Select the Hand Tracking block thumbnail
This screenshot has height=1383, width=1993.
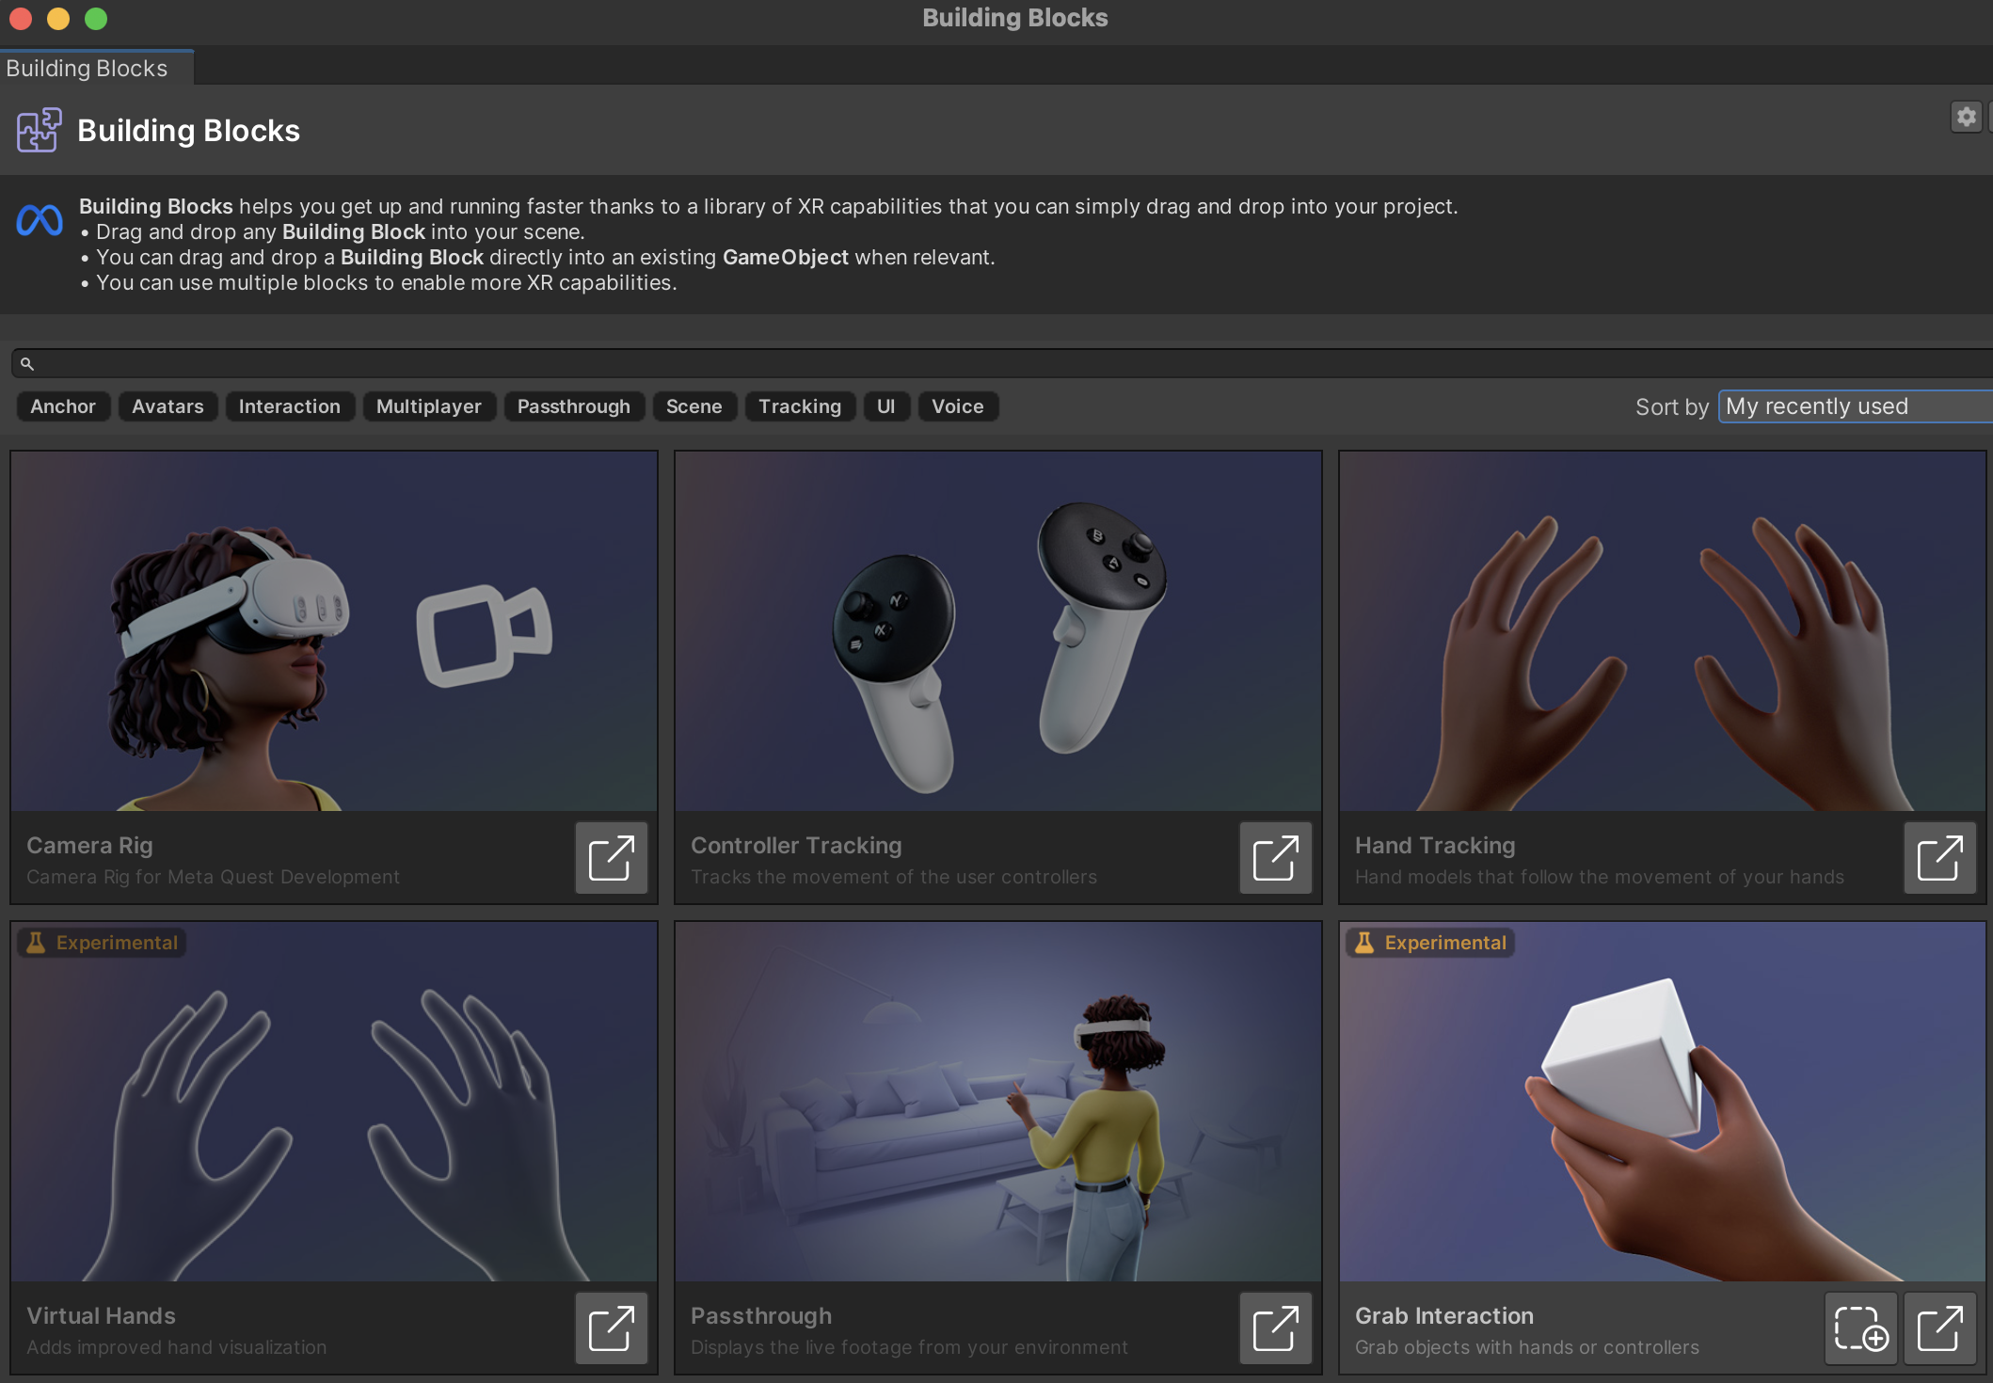pos(1662,630)
